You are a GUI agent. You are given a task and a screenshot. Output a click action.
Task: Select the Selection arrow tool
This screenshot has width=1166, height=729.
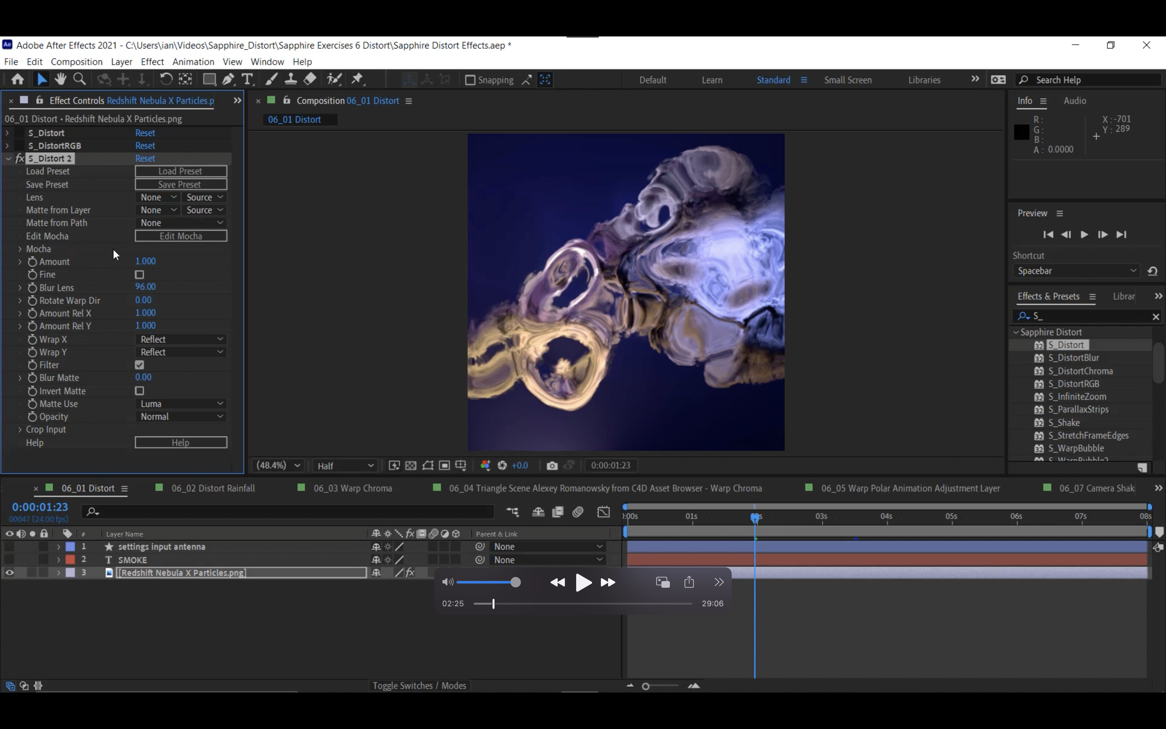pos(42,79)
